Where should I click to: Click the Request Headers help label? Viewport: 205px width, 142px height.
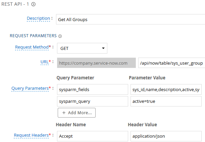coord(31,135)
